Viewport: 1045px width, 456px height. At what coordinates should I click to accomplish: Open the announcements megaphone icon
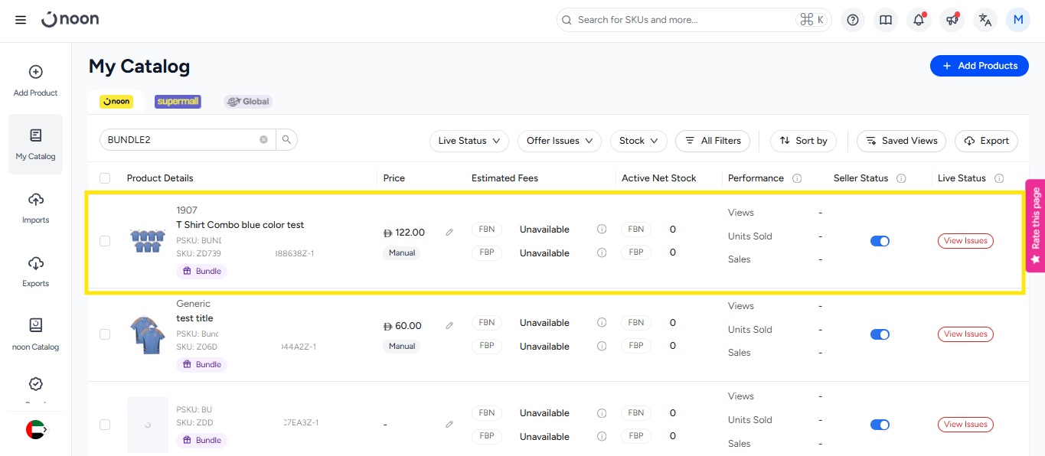tap(952, 20)
